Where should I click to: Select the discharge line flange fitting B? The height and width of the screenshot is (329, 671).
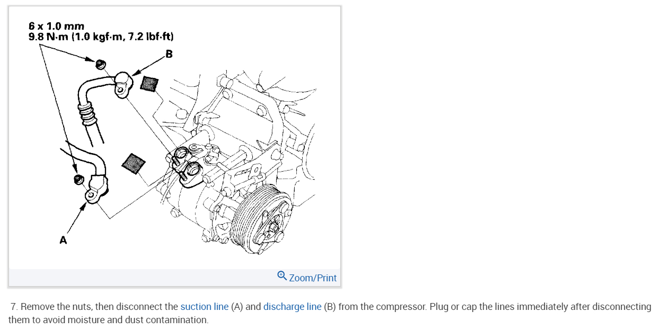pos(123,84)
